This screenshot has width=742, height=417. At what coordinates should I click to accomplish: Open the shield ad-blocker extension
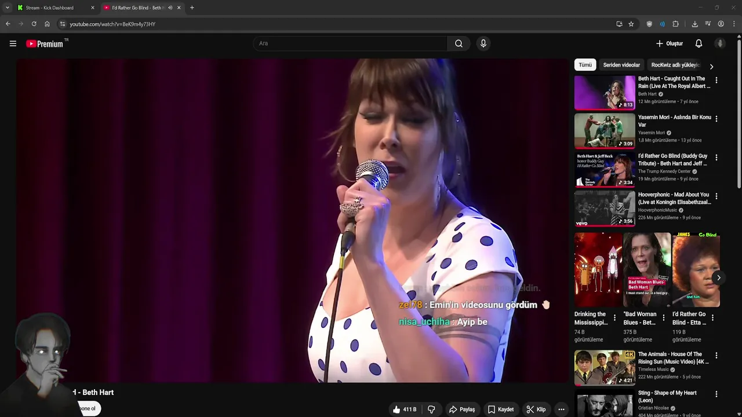click(x=649, y=24)
